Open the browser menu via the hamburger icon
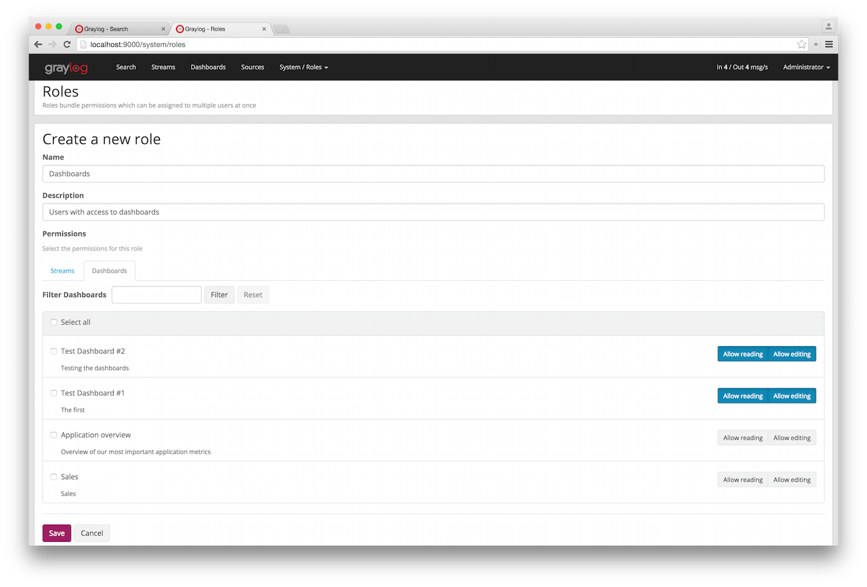 [x=829, y=44]
